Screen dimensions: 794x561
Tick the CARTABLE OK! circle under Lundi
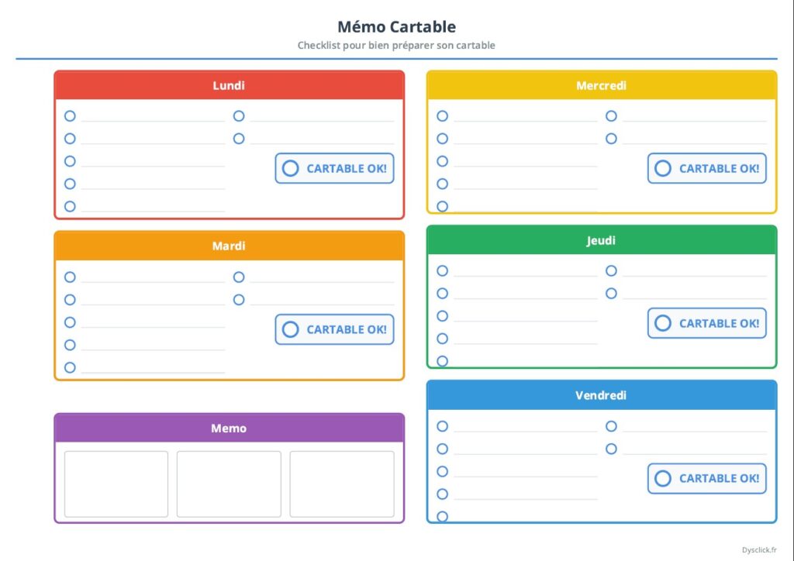pyautogui.click(x=290, y=168)
